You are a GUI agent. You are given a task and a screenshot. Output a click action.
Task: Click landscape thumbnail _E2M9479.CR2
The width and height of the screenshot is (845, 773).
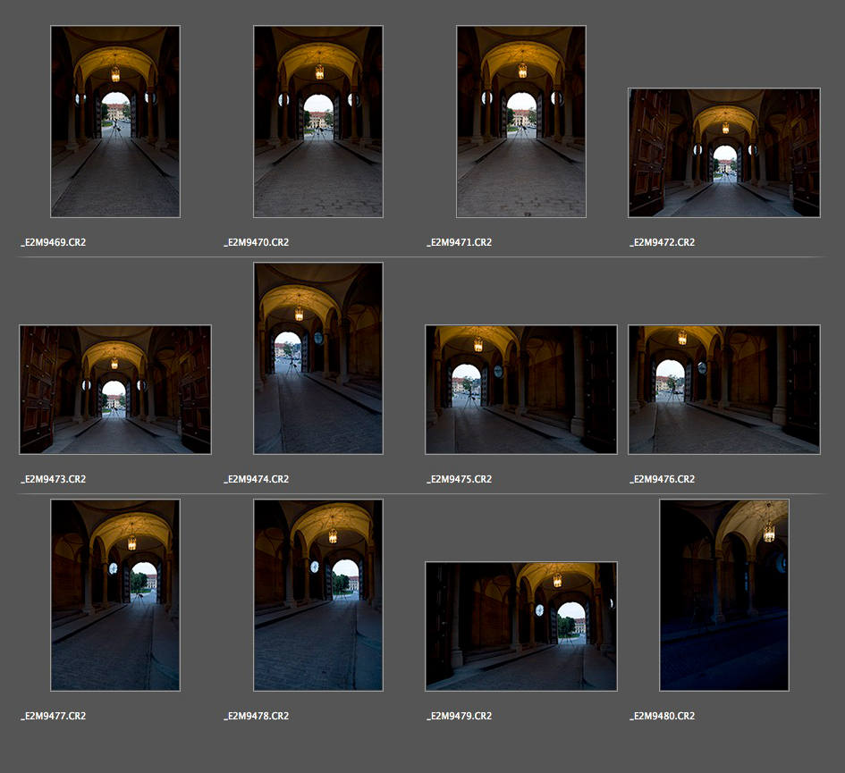(x=521, y=626)
